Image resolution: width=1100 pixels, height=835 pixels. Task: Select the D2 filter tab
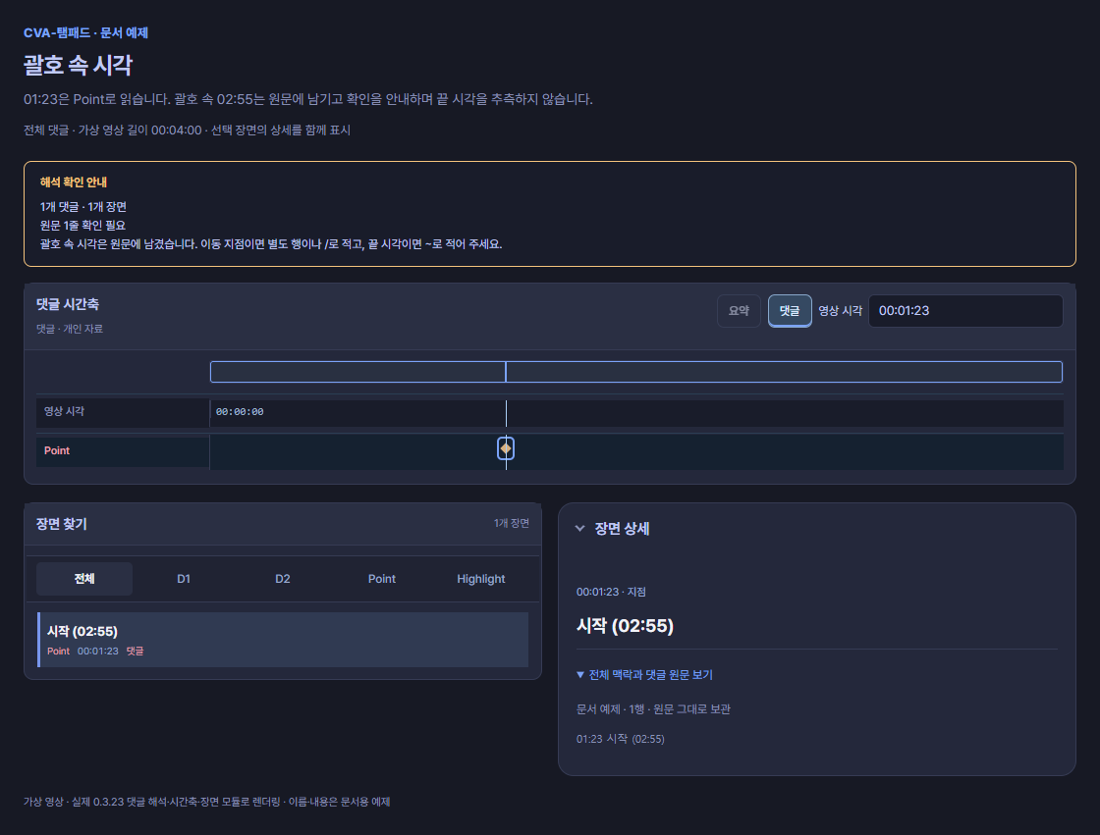coord(283,578)
